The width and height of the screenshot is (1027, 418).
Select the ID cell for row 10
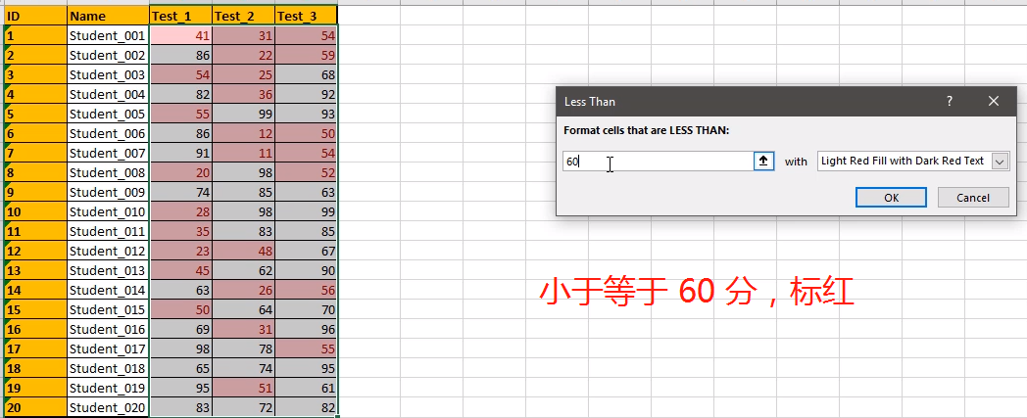coord(35,212)
